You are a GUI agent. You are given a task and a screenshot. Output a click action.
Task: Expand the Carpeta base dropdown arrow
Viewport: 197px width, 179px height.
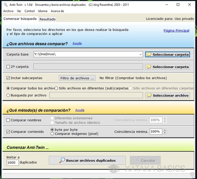pyautogui.click(x=141, y=54)
